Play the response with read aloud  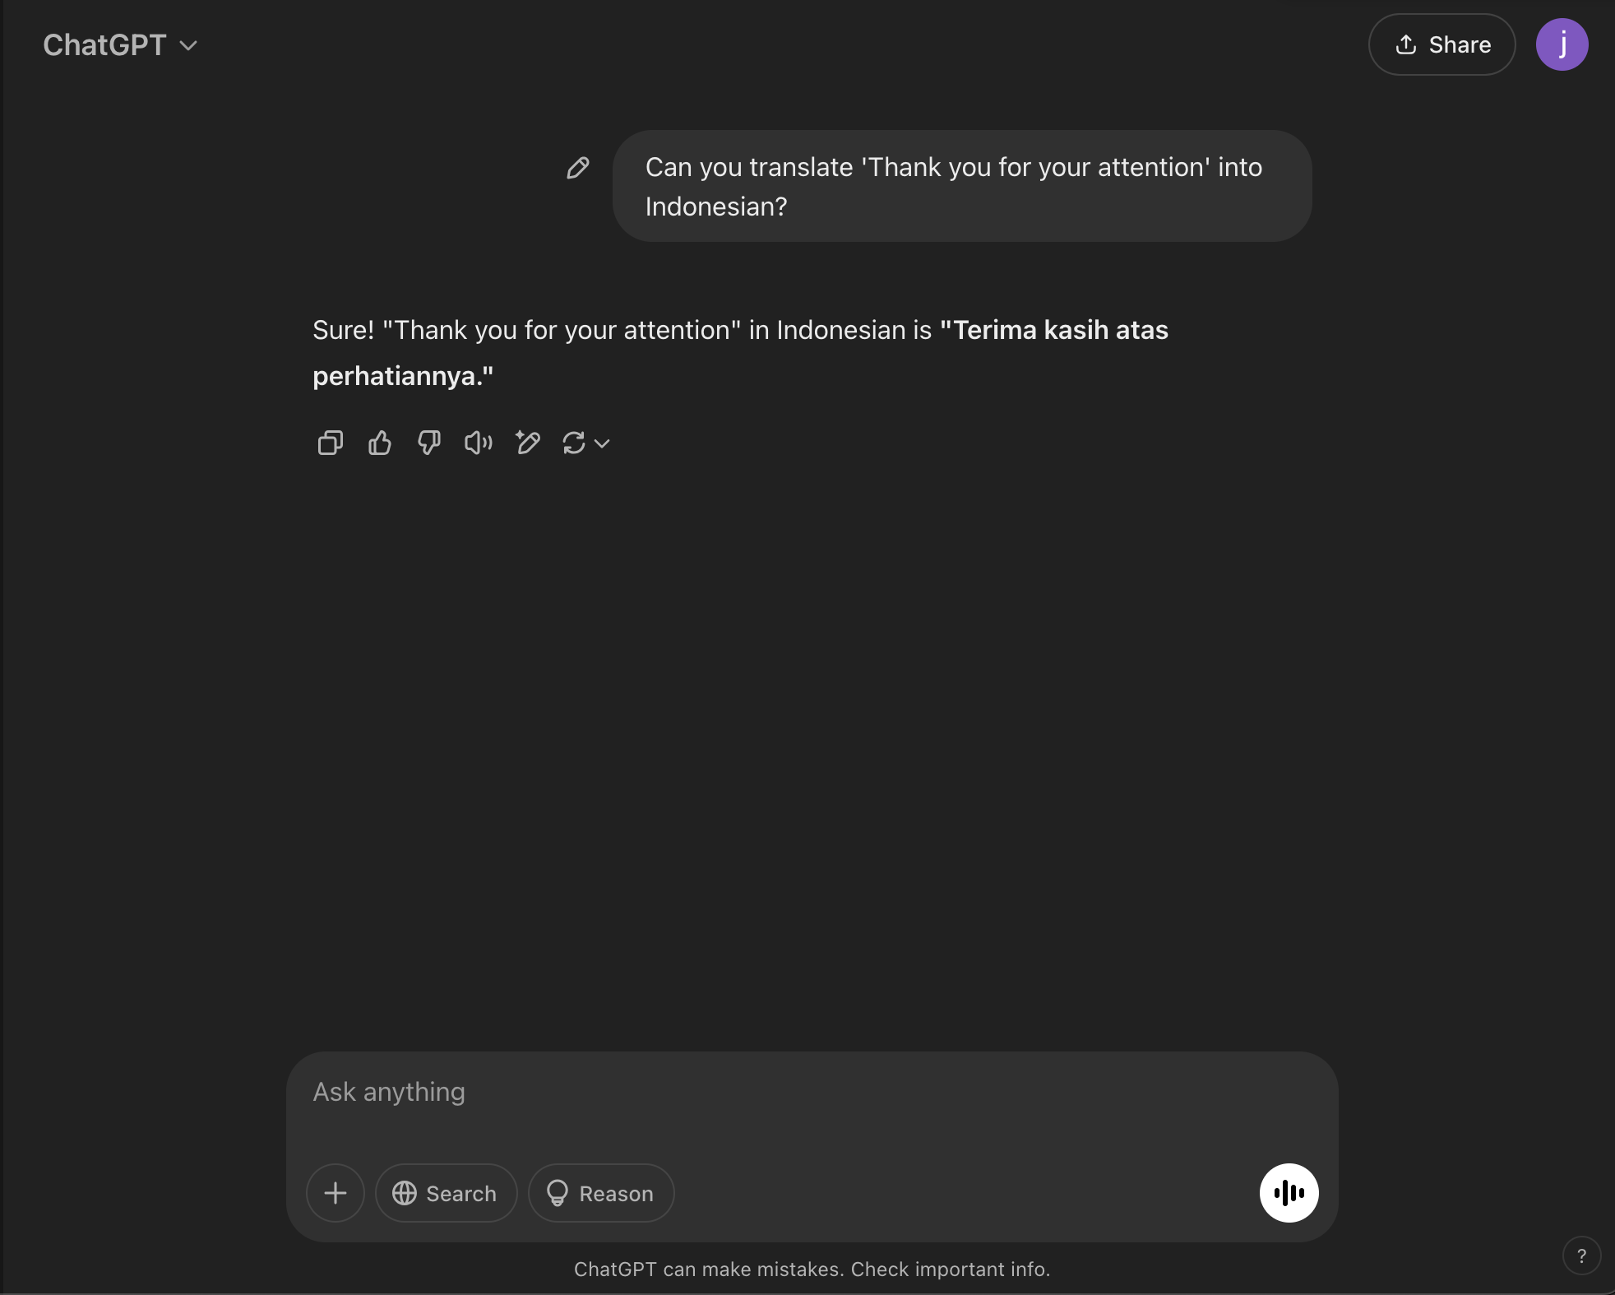click(x=478, y=443)
